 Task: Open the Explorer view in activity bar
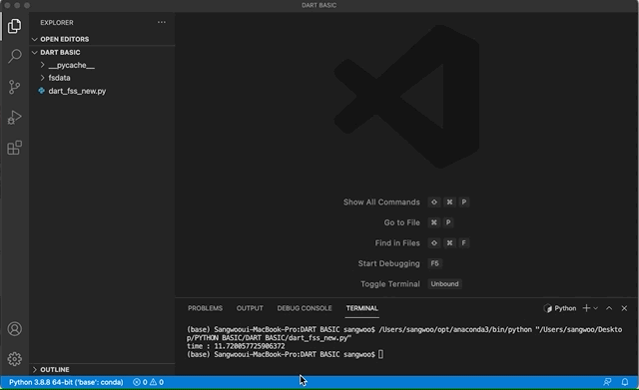pos(15,26)
